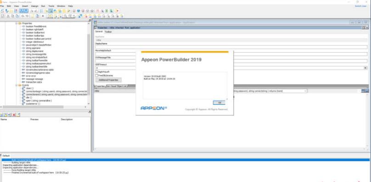
Task: Select dynamicdescriptionarea sqlda in tree
Action: point(40,70)
